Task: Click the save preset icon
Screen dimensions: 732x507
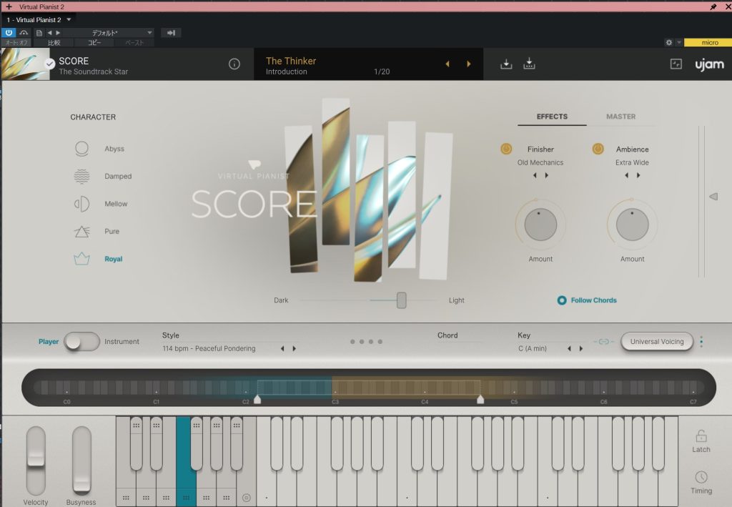Action: pyautogui.click(x=529, y=64)
